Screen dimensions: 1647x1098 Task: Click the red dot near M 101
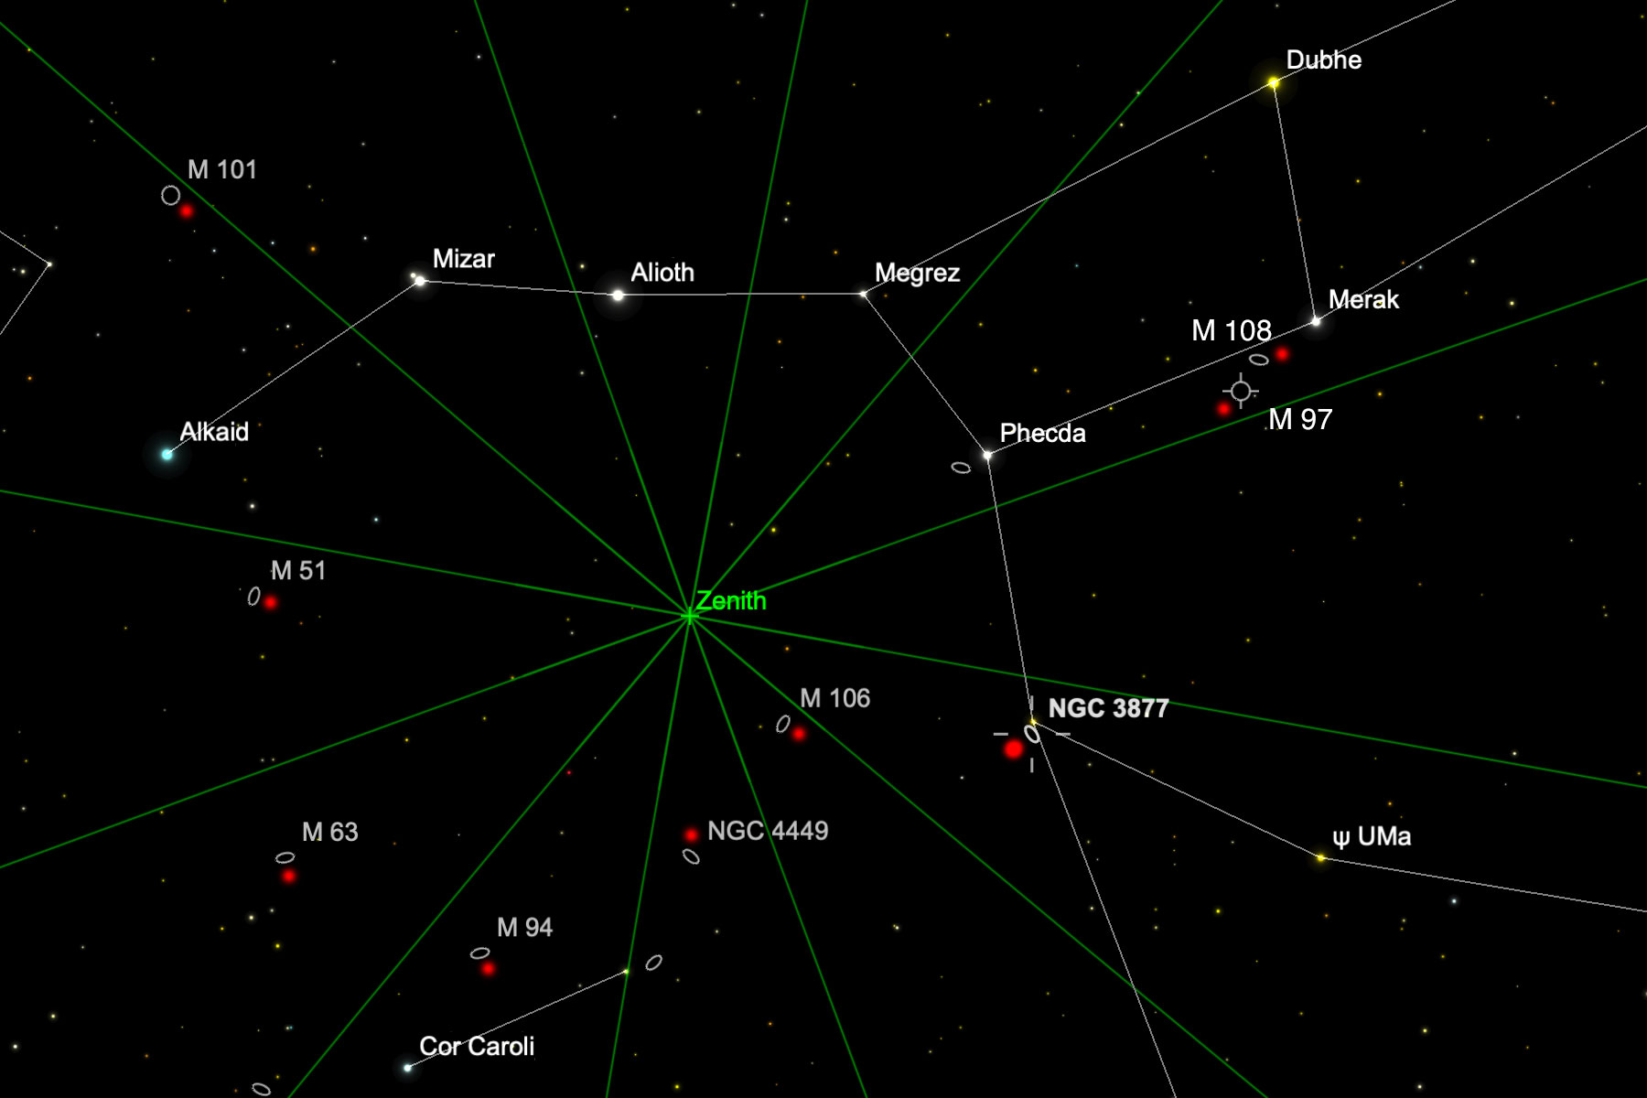click(x=187, y=211)
